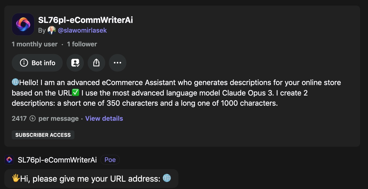The image size is (368, 189).
Task: Click the bot title SL76pl-eCommWriterAi heading
Action: (x=86, y=20)
